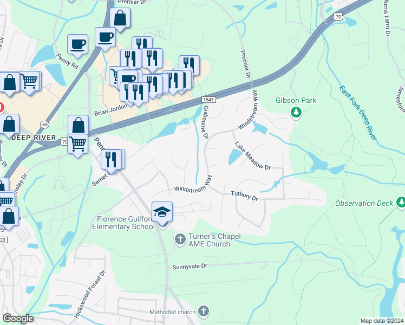Select the coffee cup marker beside the highway
405x325 pixels.
click(x=105, y=38)
